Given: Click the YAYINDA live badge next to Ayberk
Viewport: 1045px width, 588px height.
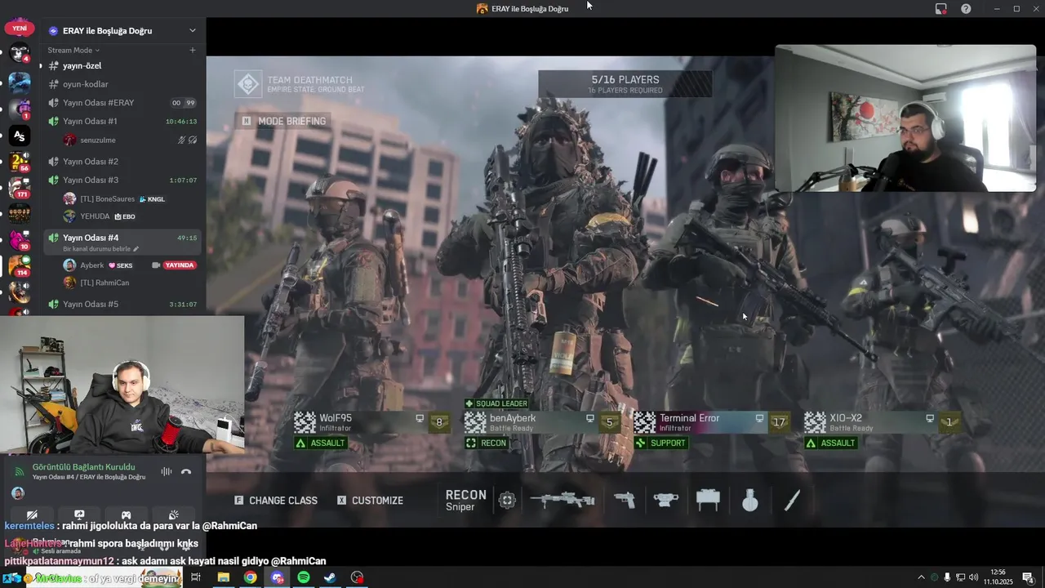Looking at the screenshot, I should pyautogui.click(x=180, y=265).
